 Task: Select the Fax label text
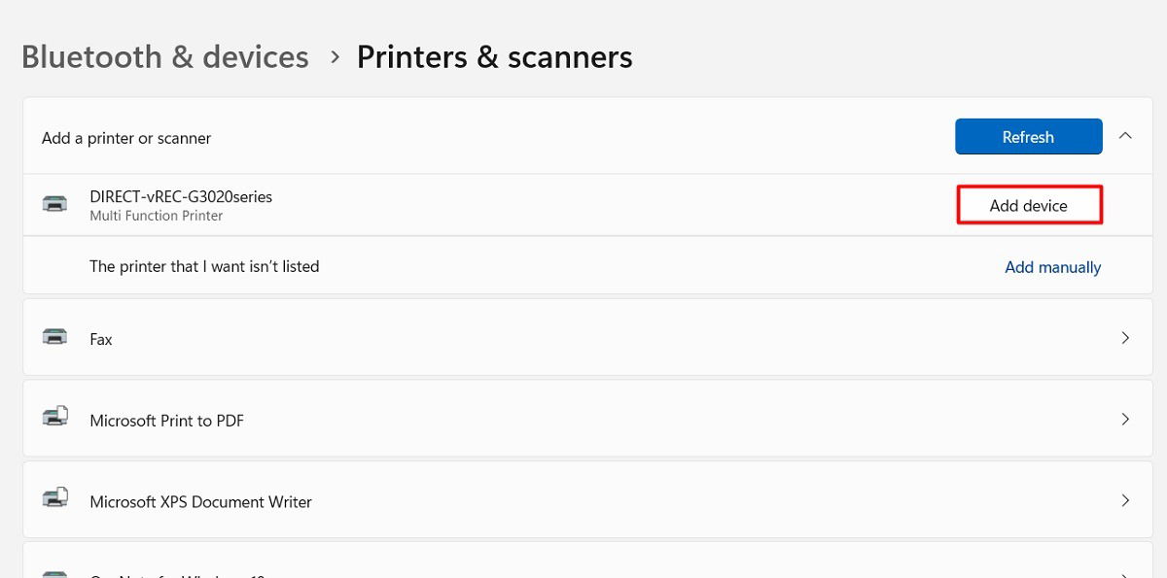point(101,339)
